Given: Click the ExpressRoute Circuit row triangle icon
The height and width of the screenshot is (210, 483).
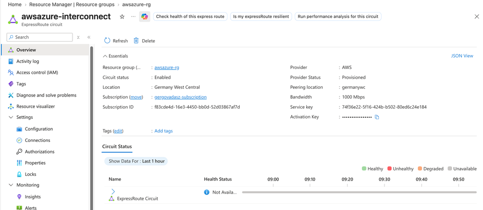Looking at the screenshot, I should click(x=112, y=198).
